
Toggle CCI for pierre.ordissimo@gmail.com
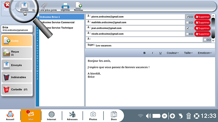click(187, 17)
